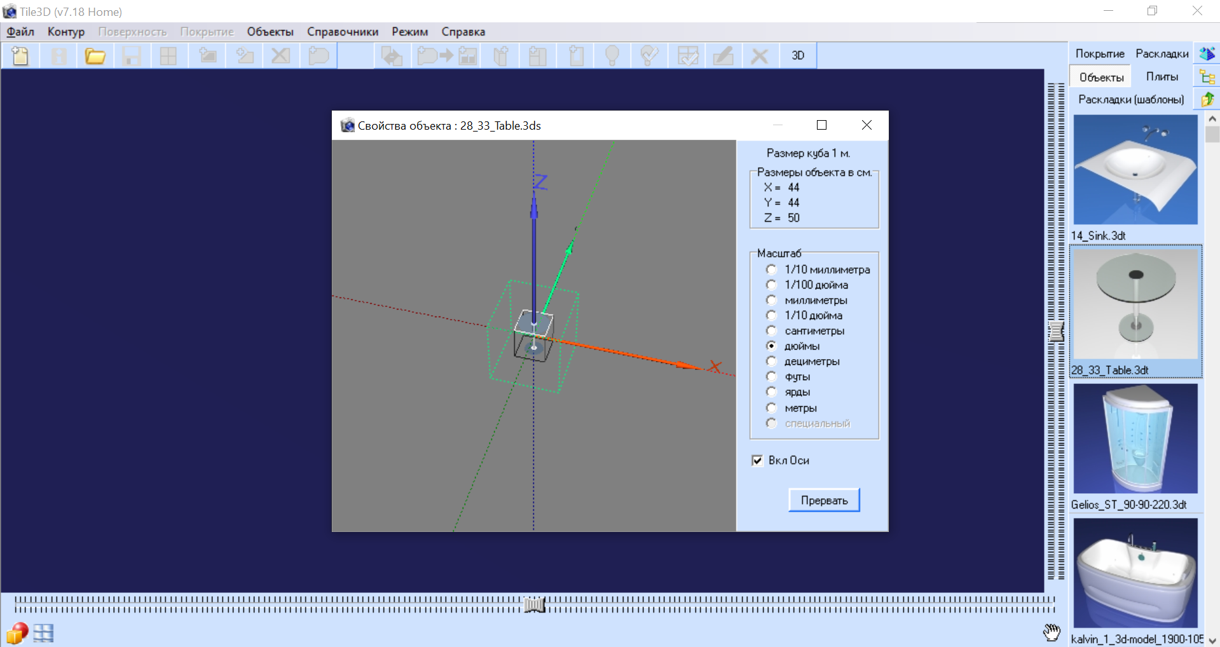Click the gray X delete icon near 3D
This screenshot has width=1220, height=647.
pos(760,56)
